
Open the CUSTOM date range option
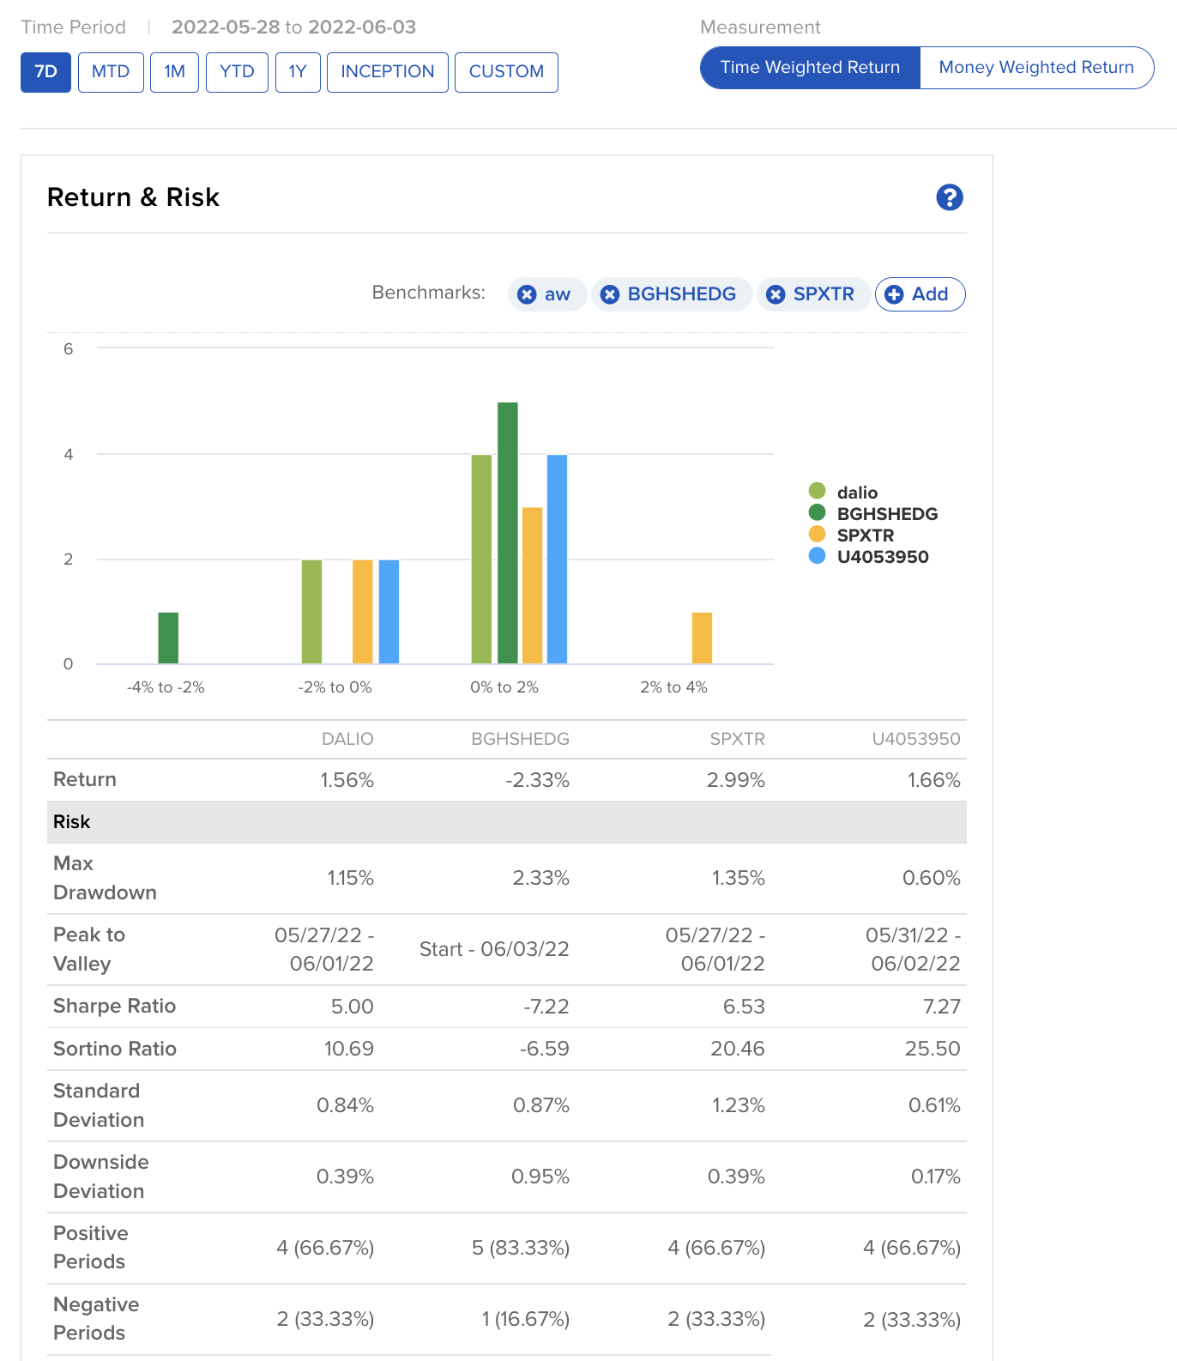(506, 72)
